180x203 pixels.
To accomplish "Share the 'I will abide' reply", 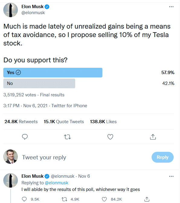I will [x=147, y=199].
